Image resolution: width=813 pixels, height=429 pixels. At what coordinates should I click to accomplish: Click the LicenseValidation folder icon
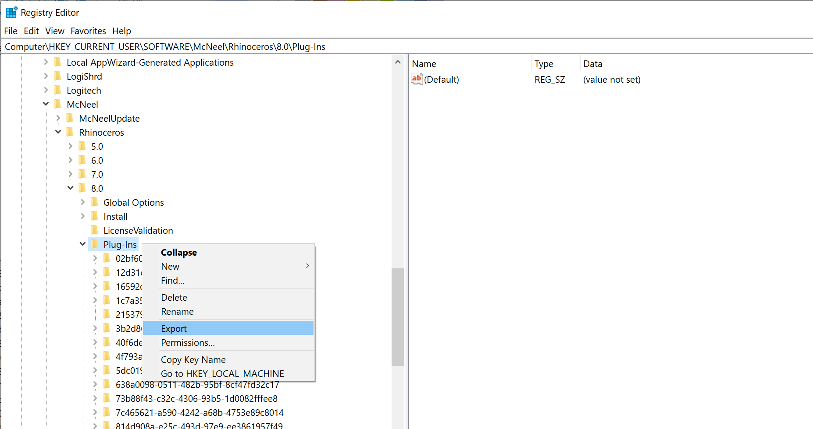click(x=95, y=230)
